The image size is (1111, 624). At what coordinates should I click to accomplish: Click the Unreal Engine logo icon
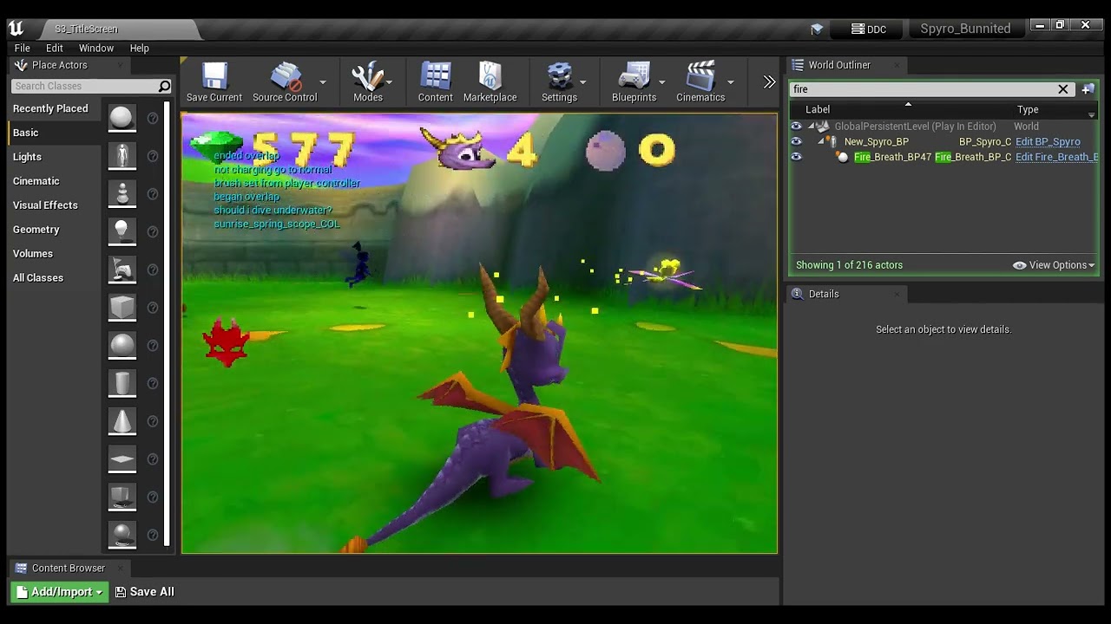(16, 29)
